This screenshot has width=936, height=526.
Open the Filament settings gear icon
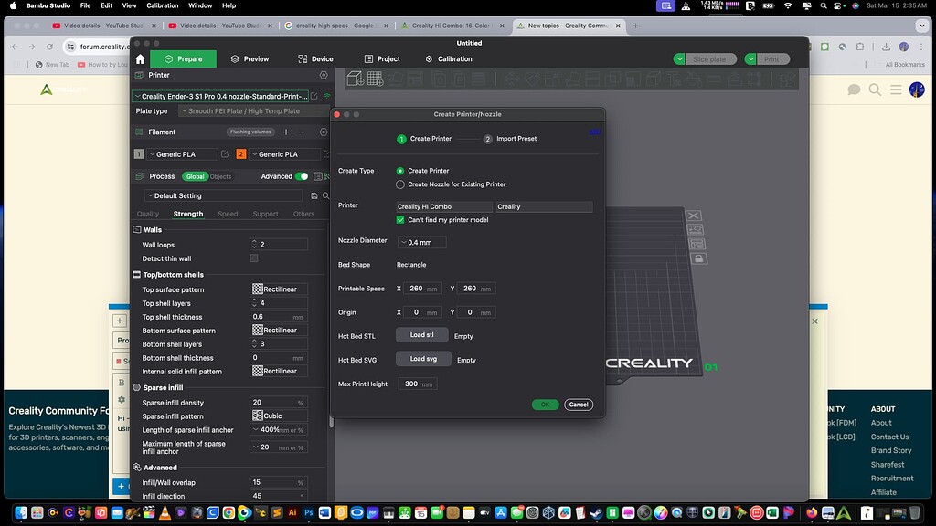pyautogui.click(x=323, y=132)
